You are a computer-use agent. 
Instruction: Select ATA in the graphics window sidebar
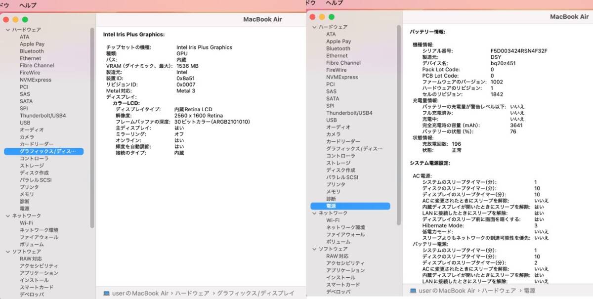pos(24,37)
